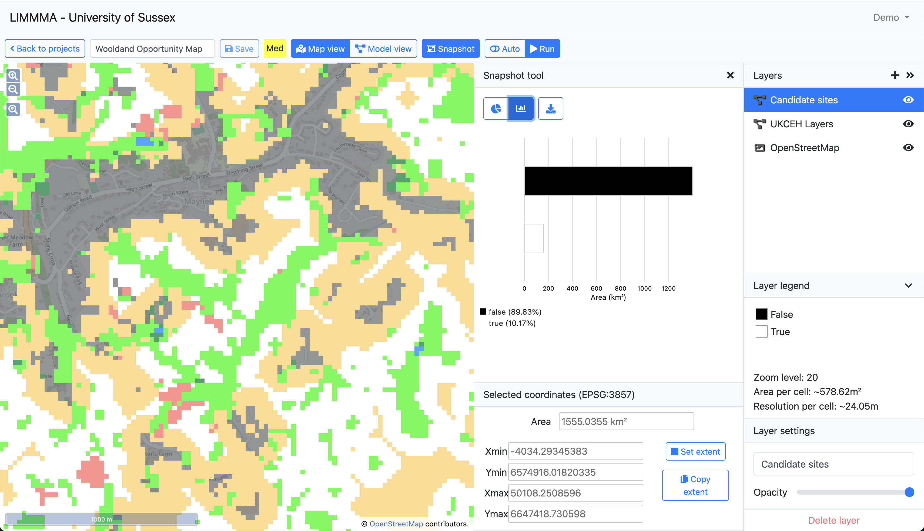Click the map zoom in icon
Viewport: 924px width, 531px height.
coord(13,76)
